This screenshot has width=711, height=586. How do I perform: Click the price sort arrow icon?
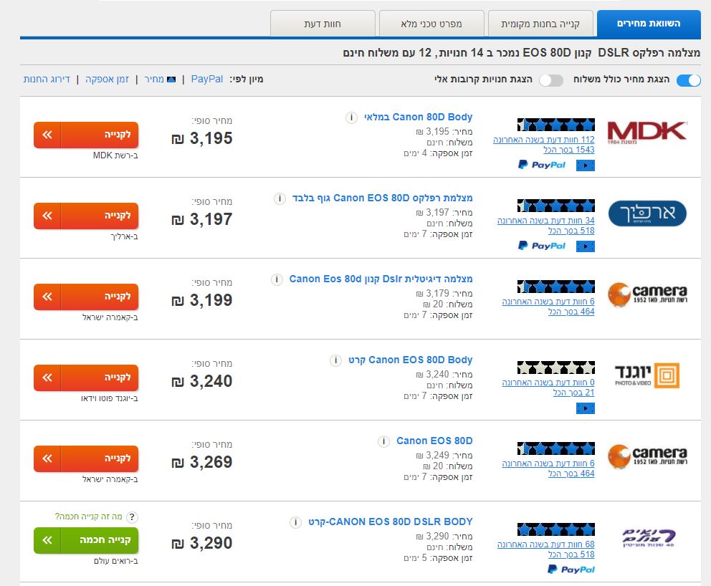click(171, 80)
